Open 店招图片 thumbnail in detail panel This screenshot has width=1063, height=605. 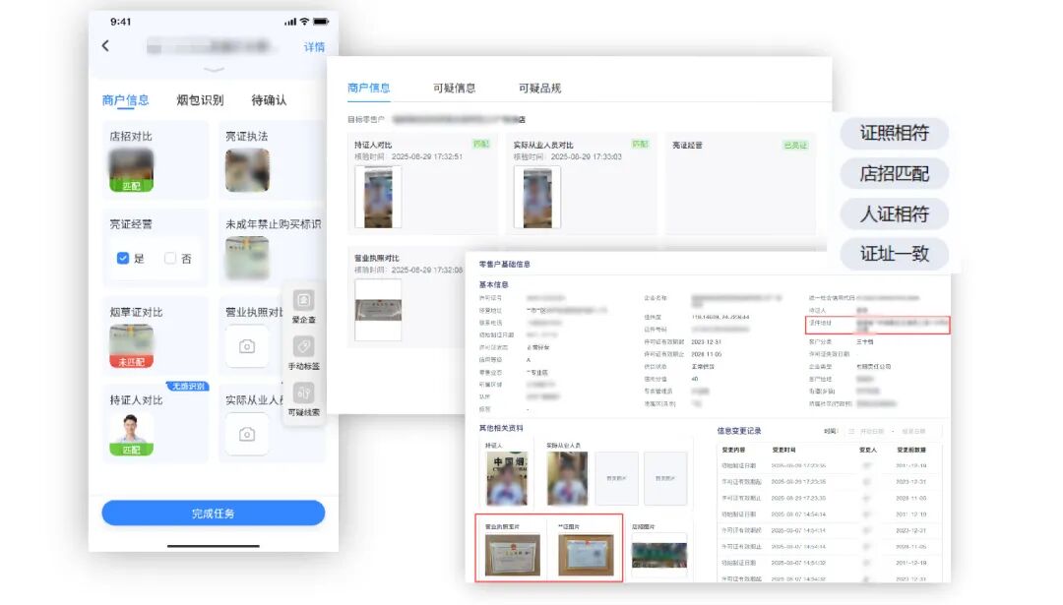pos(658,555)
